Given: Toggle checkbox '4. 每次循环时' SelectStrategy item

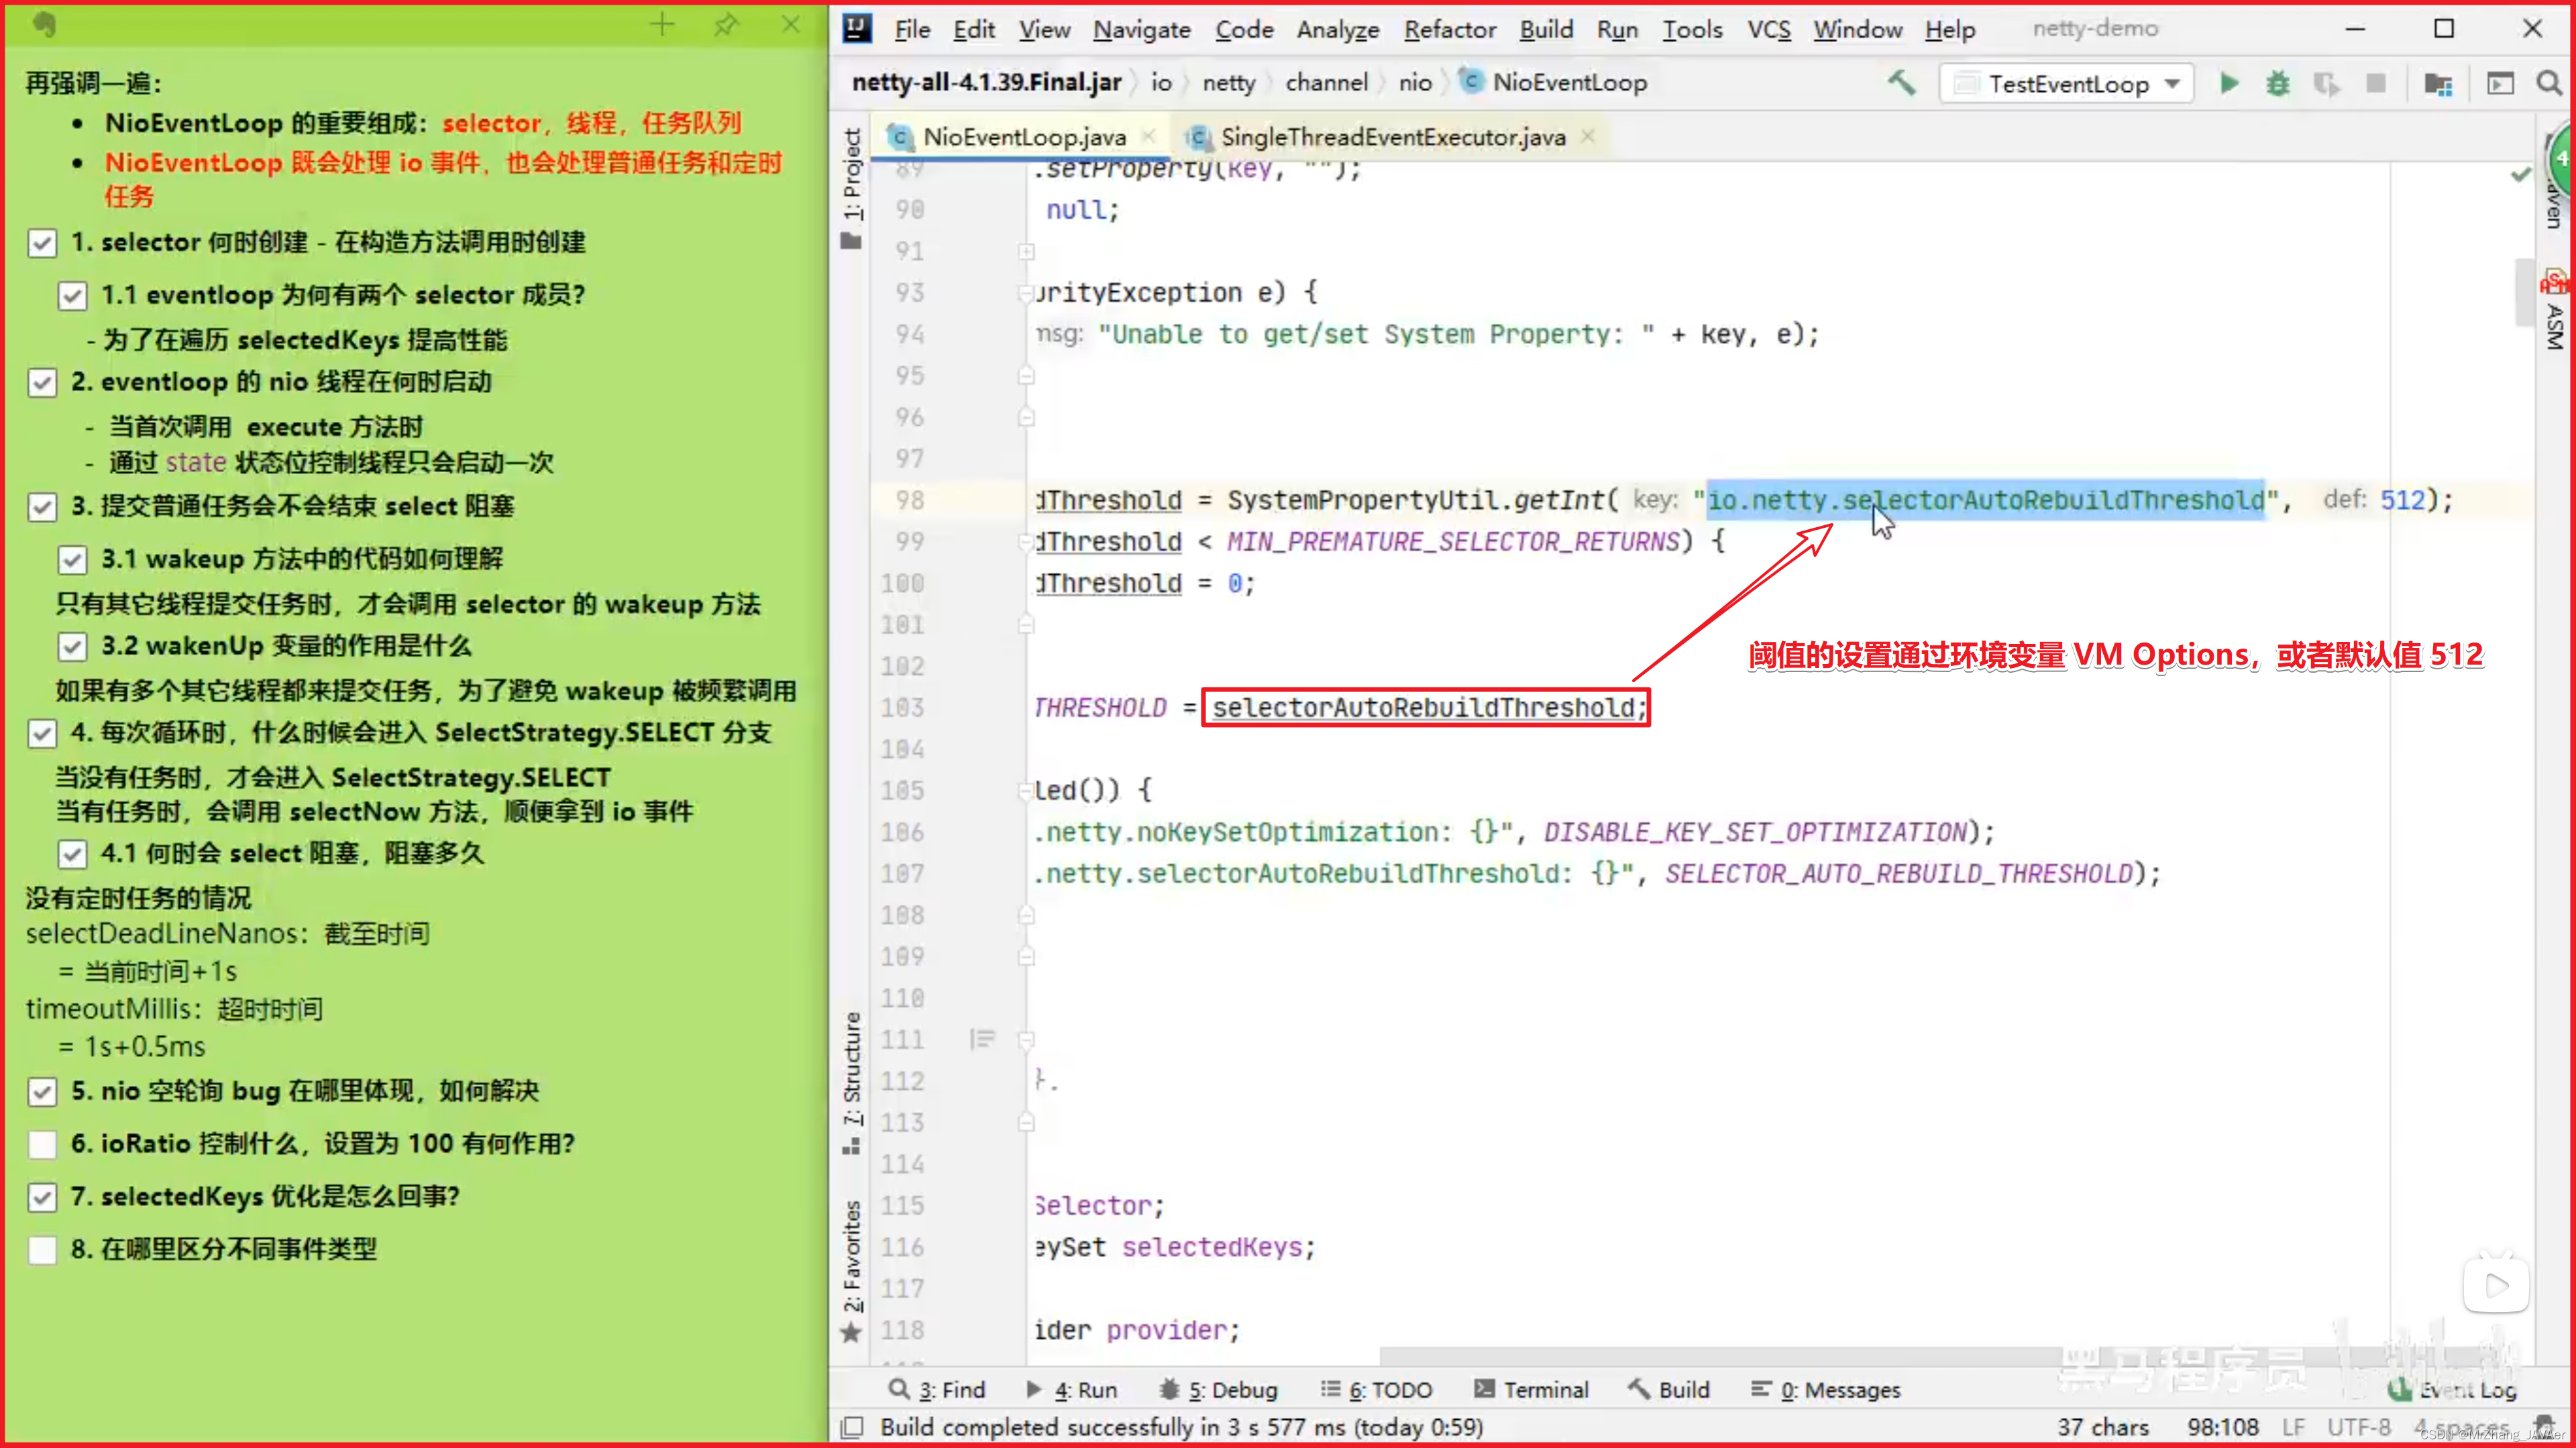Looking at the screenshot, I should coord(42,734).
